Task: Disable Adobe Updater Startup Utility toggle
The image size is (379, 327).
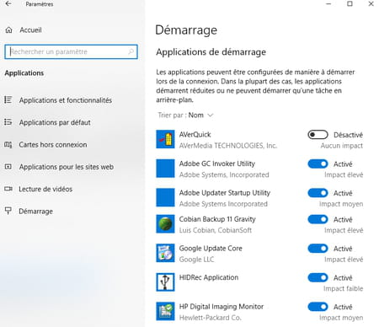Action: tap(318, 193)
